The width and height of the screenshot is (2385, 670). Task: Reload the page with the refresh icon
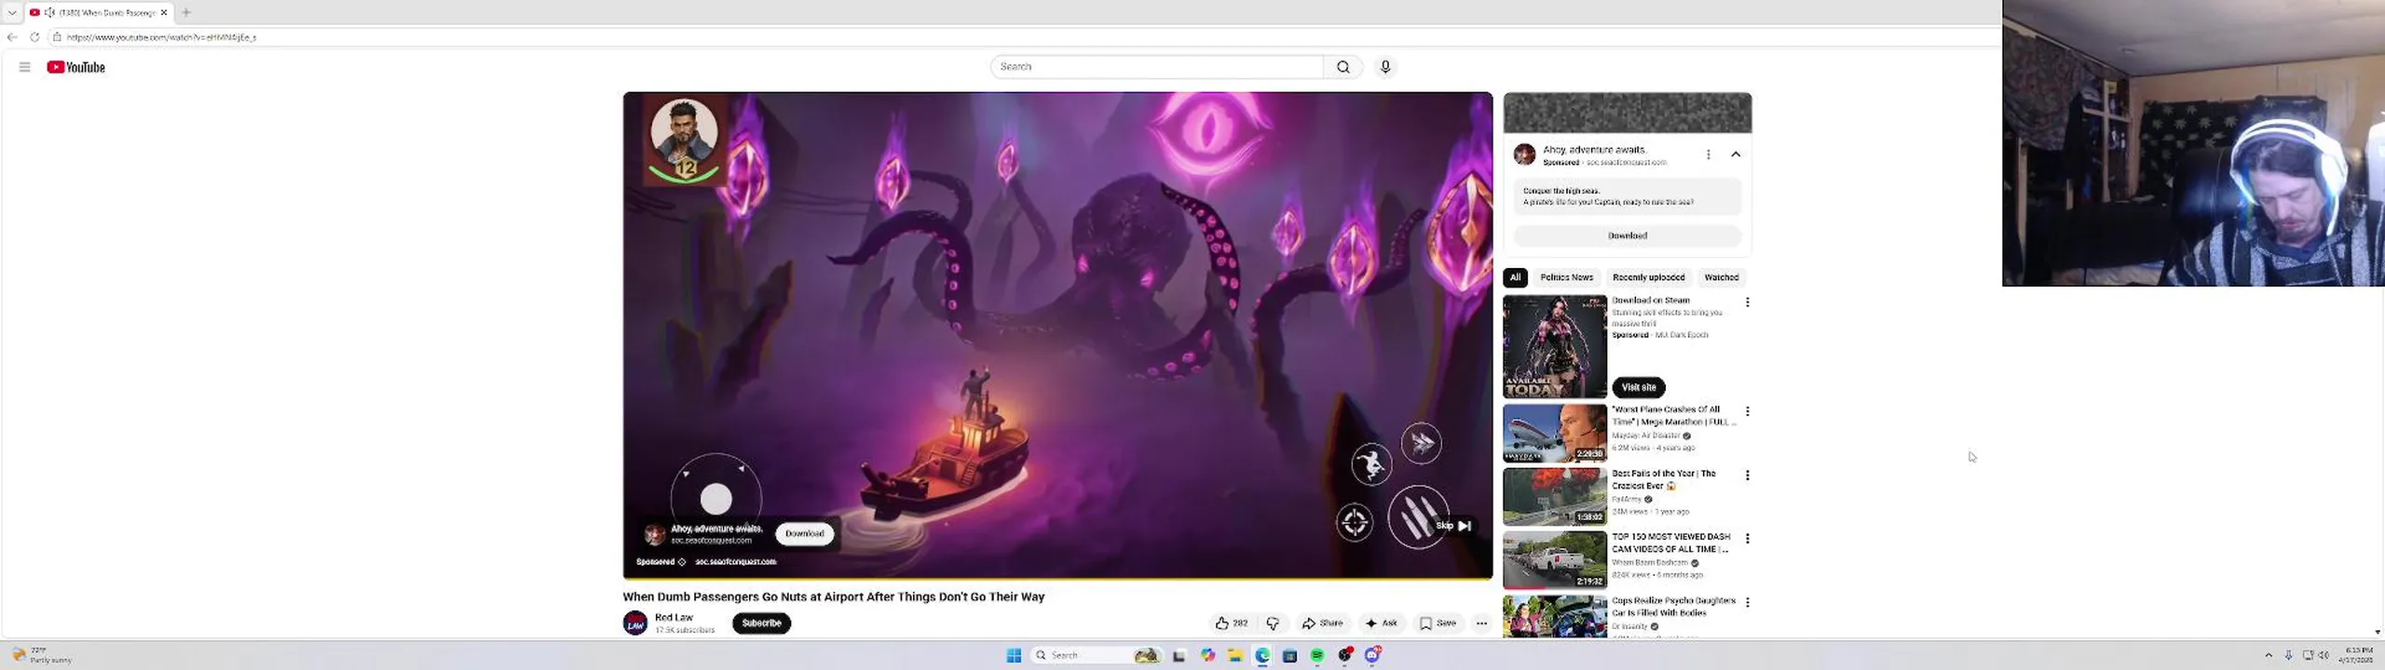pyautogui.click(x=34, y=37)
